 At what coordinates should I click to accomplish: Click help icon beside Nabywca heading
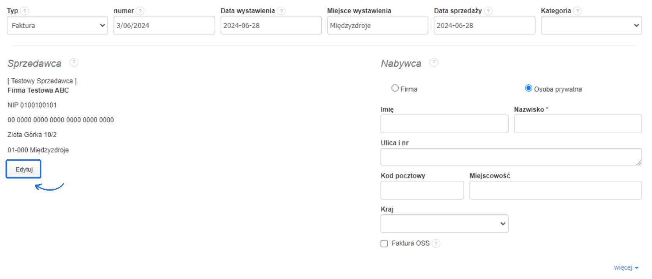(434, 62)
